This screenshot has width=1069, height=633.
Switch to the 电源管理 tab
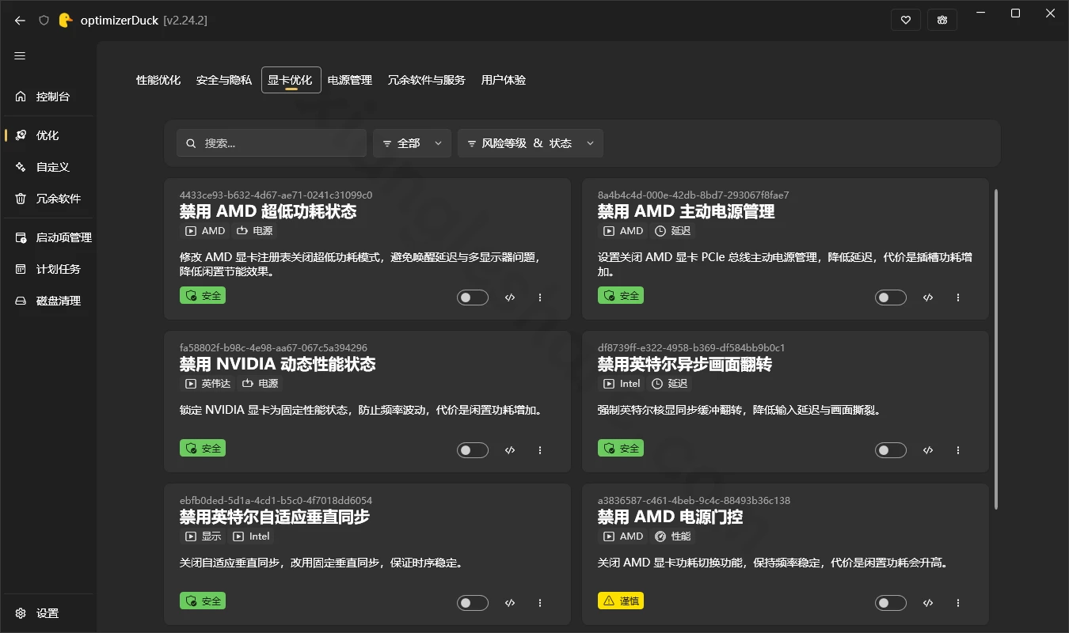coord(350,80)
